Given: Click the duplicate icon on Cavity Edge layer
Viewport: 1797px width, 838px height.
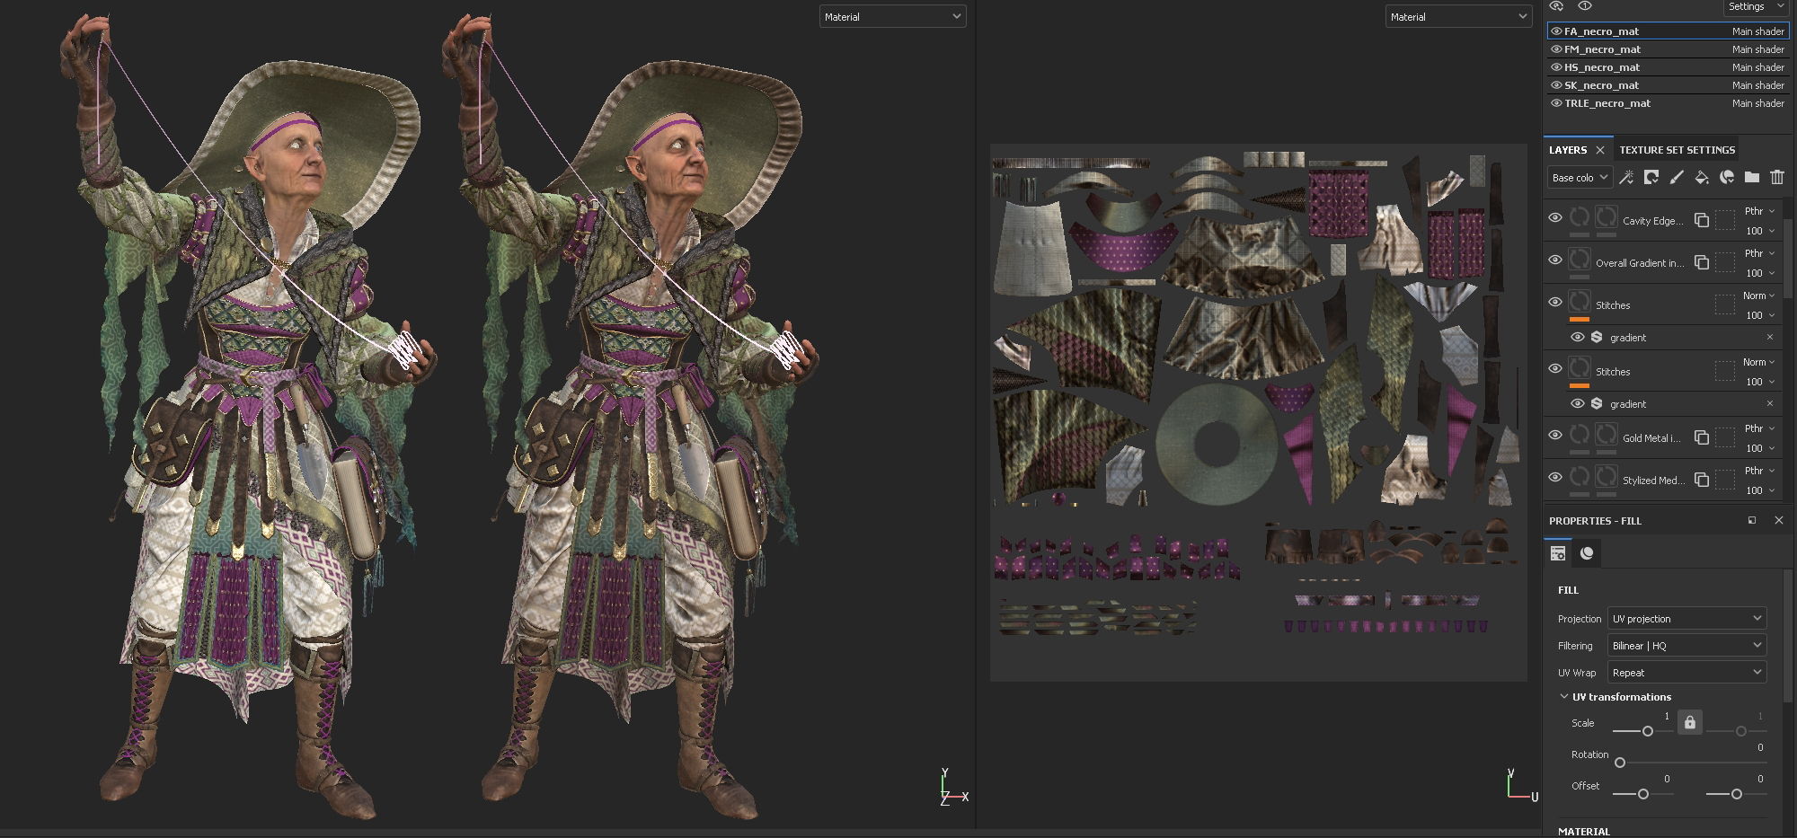Looking at the screenshot, I should pos(1701,218).
